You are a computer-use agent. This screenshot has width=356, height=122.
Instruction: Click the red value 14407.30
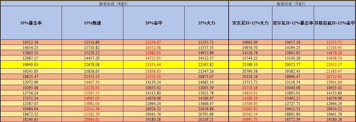tap(92, 82)
